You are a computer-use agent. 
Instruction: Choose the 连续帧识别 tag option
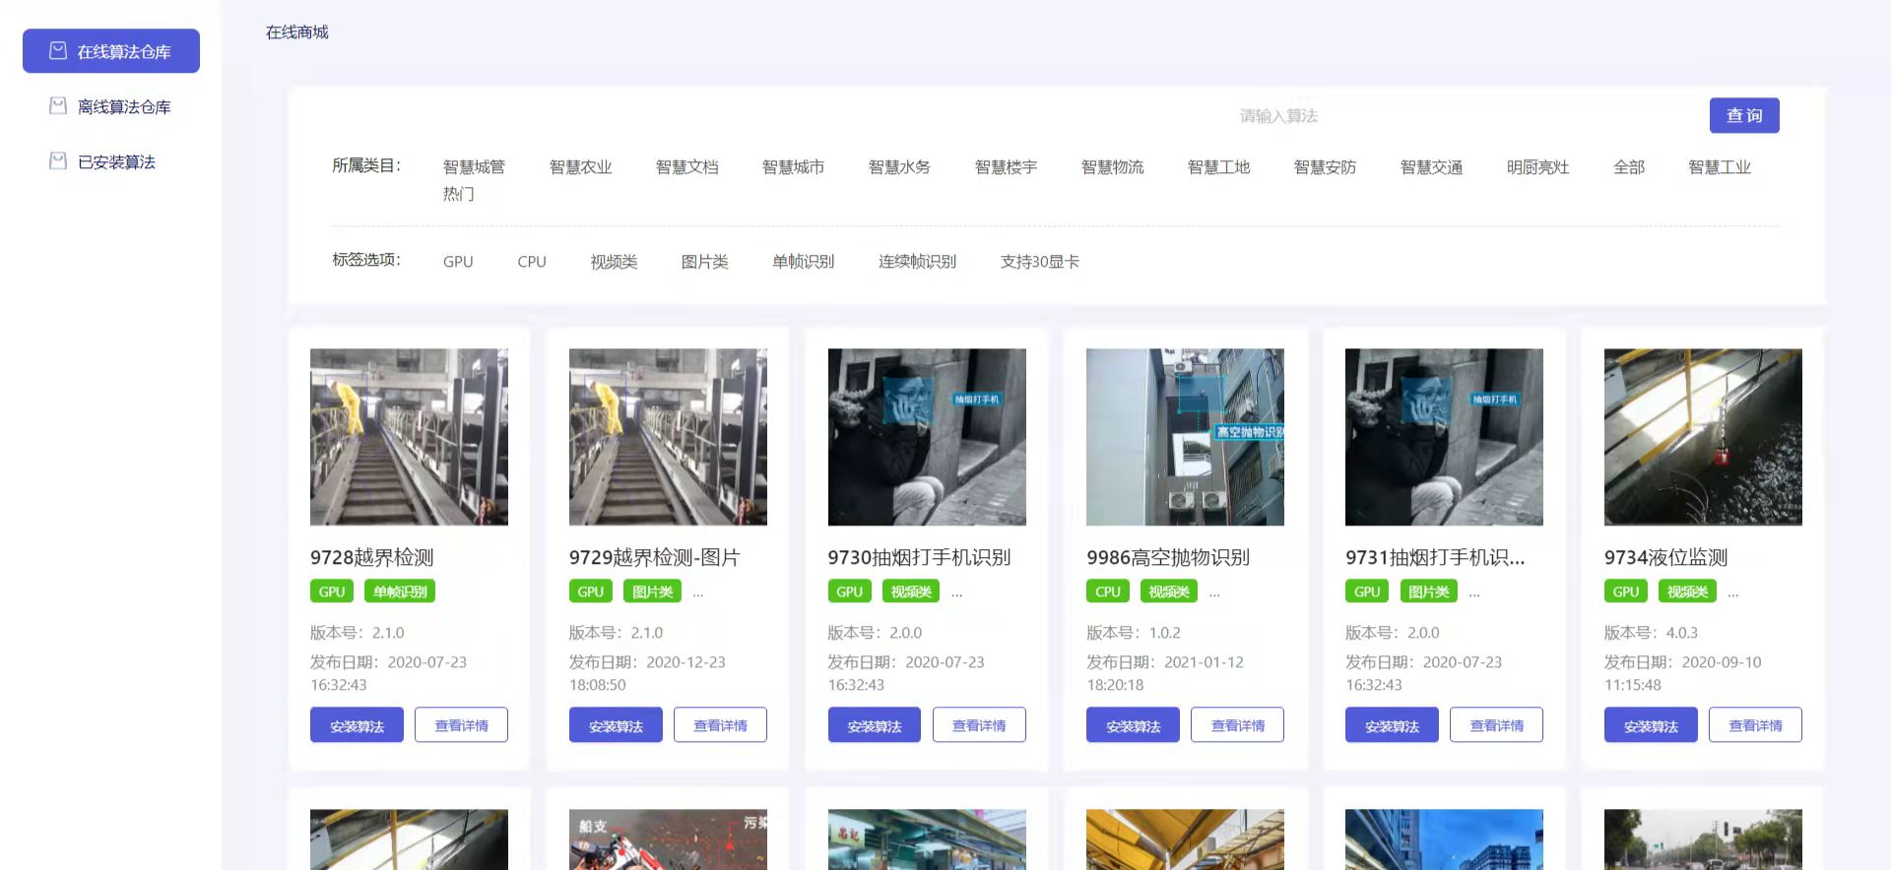[x=917, y=262]
